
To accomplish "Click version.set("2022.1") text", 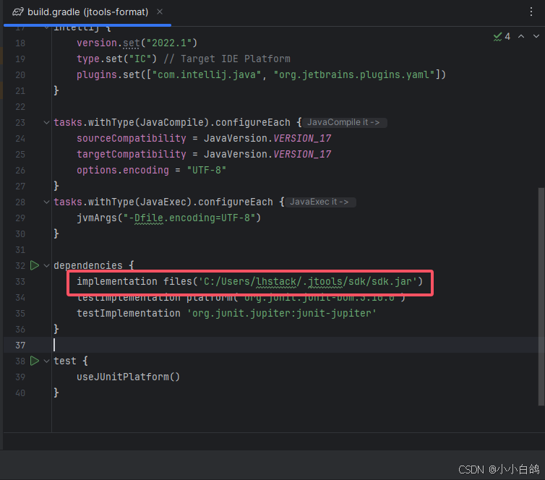I will point(137,43).
